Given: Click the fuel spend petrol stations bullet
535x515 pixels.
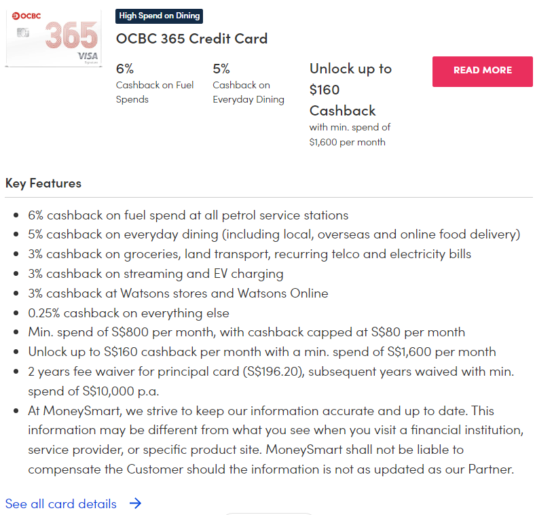Looking at the screenshot, I should pyautogui.click(x=188, y=215).
